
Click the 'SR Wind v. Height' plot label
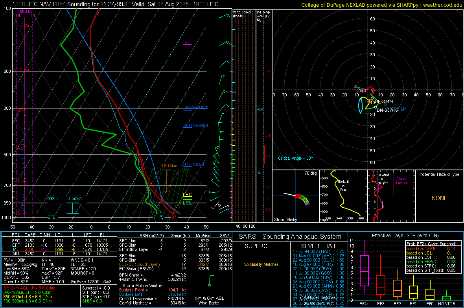point(383,179)
